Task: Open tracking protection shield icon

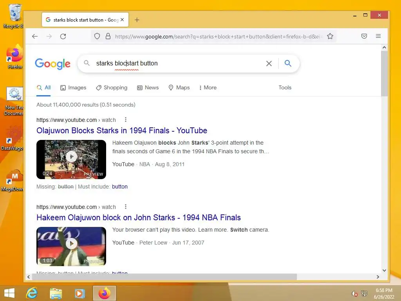Action: [x=97, y=36]
